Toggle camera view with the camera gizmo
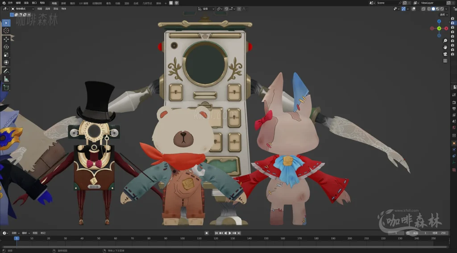Image resolution: width=457 pixels, height=253 pixels. (x=445, y=54)
